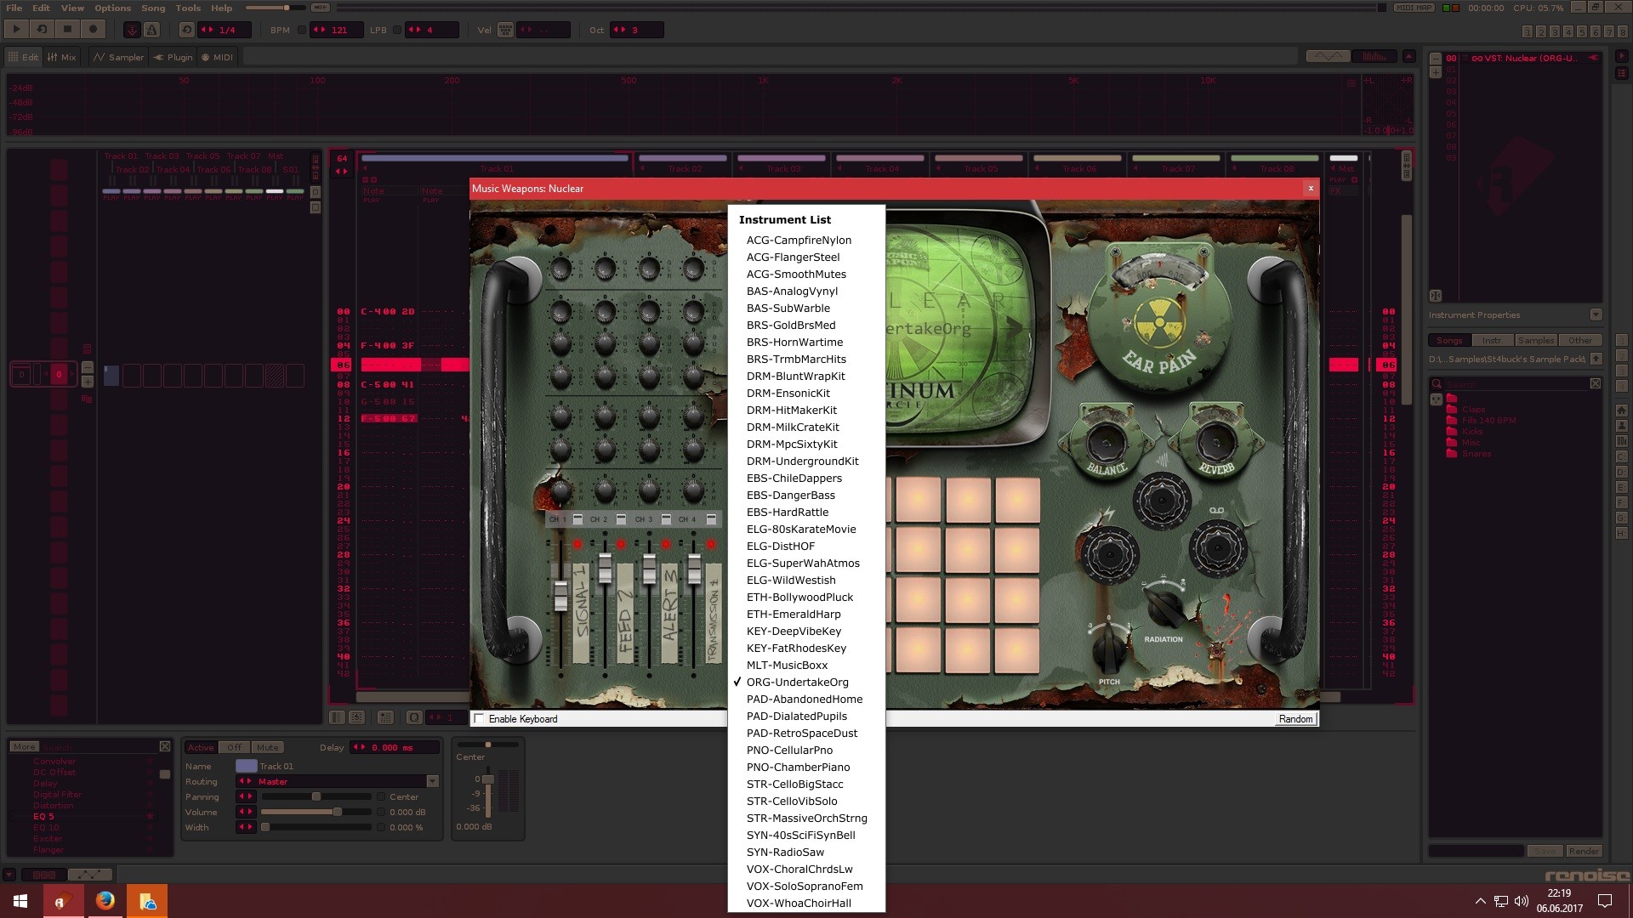Select PAD-AbandonedHome from Instrument List
1633x918 pixels.
point(805,699)
